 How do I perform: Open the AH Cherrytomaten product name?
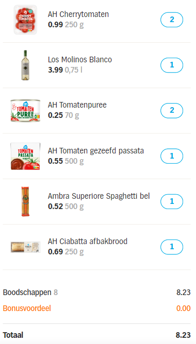[x=78, y=14]
